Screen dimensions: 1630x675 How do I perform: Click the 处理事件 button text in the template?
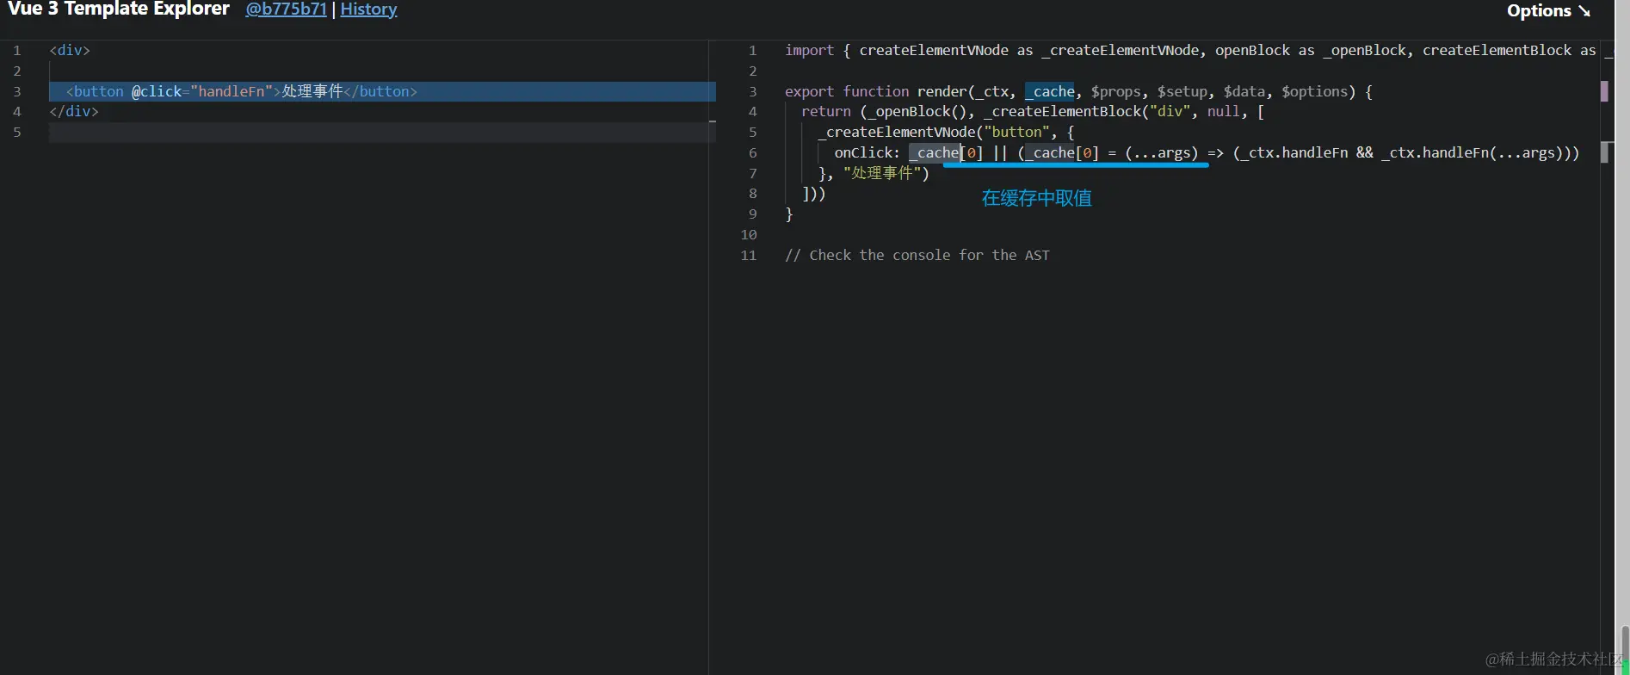click(x=312, y=91)
